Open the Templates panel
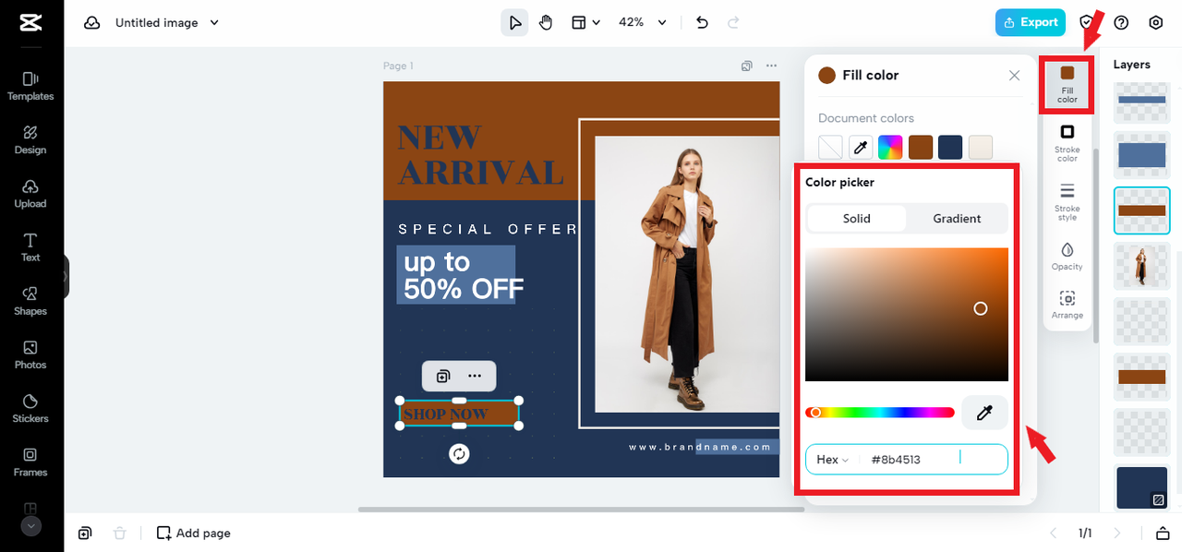Screen dimensions: 1182x552 (x=30, y=86)
